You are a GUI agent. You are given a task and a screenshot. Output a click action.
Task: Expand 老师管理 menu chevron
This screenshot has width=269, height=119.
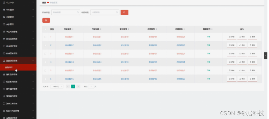33,17
